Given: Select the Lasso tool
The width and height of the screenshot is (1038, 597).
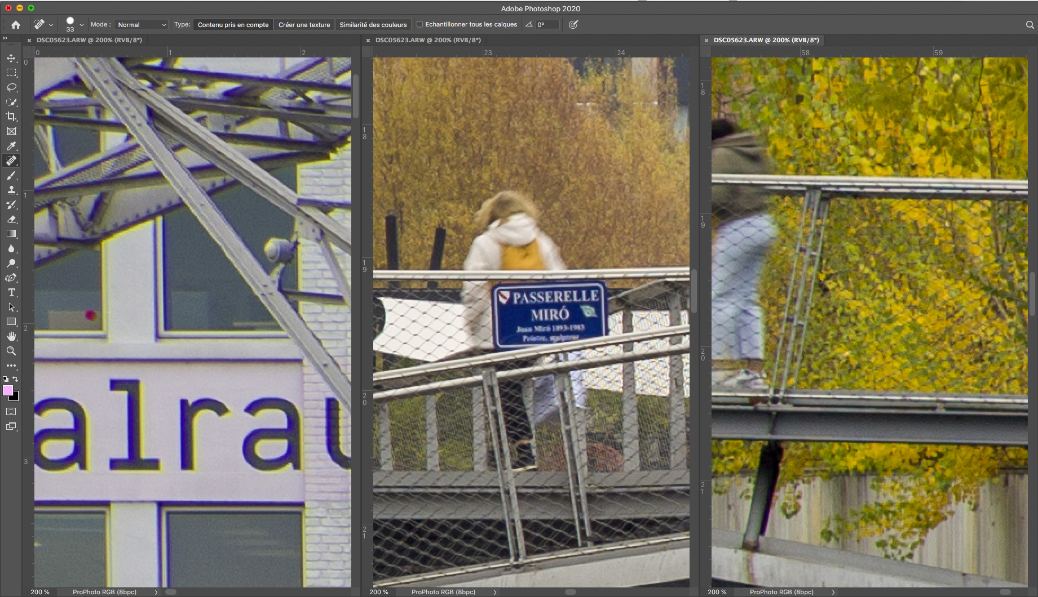Looking at the screenshot, I should click(x=11, y=87).
